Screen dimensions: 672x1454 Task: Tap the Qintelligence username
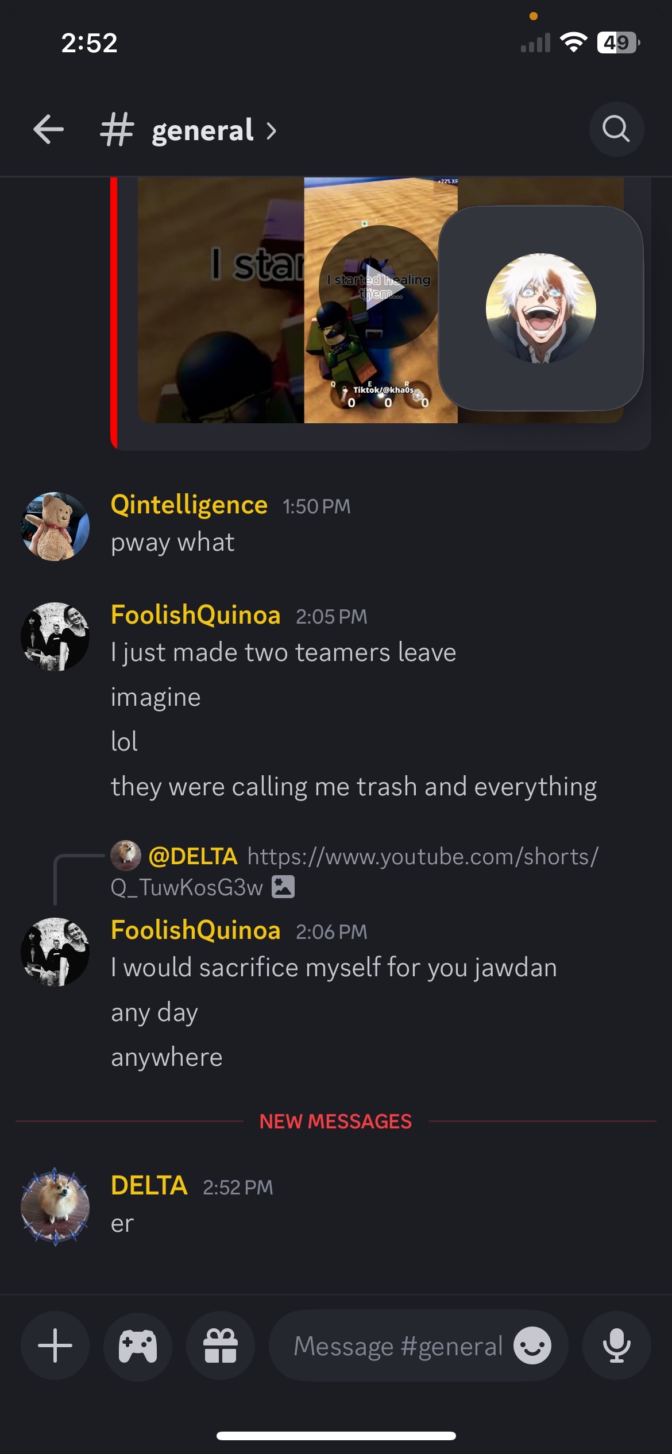coord(189,505)
